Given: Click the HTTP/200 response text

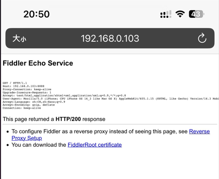Looking at the screenshot, I should 68,119.
